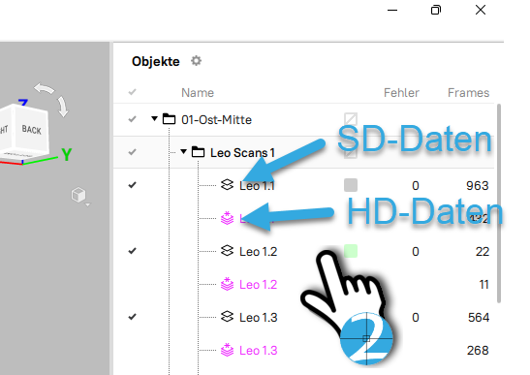Click the black scan icon of Leo 1.2

(227, 251)
